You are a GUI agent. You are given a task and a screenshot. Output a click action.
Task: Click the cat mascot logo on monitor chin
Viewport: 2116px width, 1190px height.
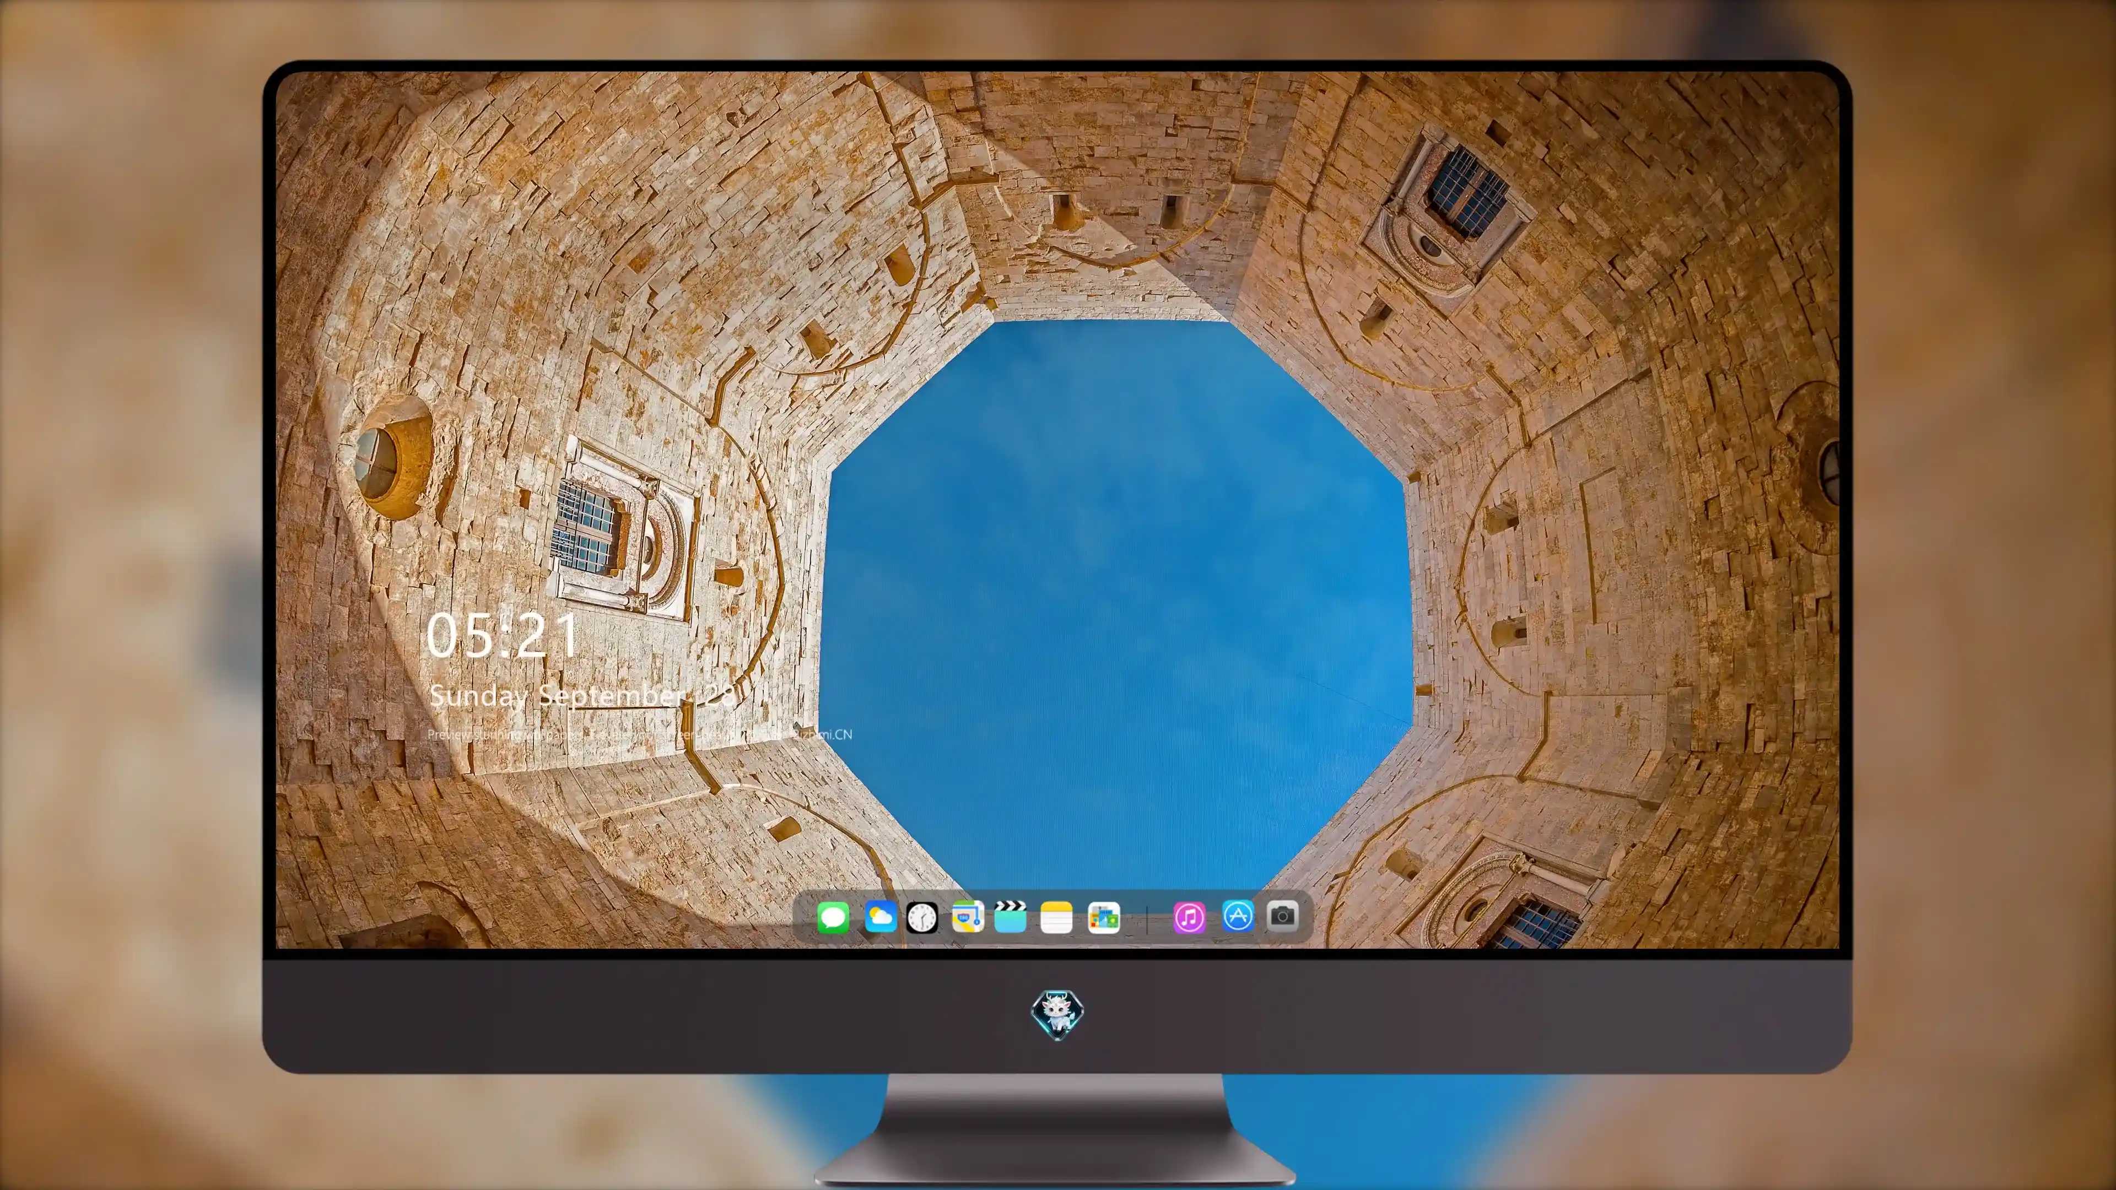[x=1057, y=1014]
